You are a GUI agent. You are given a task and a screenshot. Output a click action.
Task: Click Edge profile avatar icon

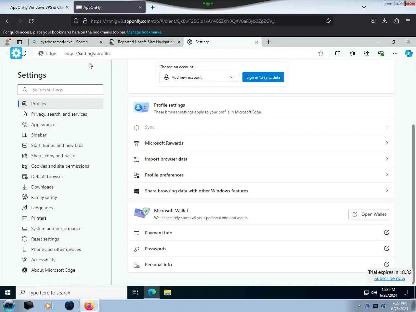7,42
